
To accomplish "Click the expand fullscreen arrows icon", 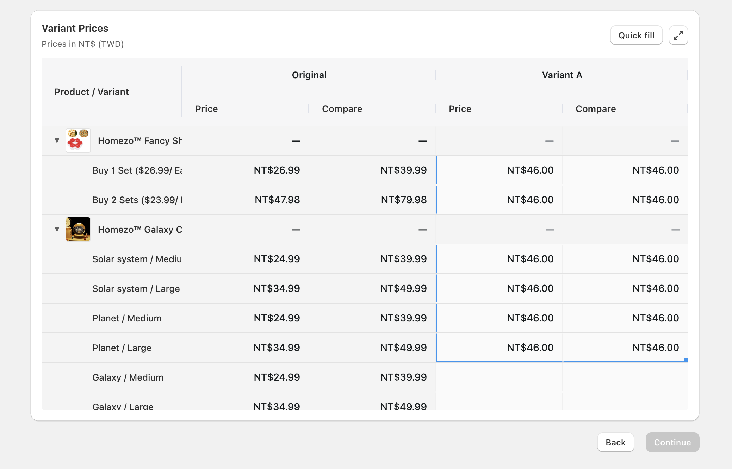I will pos(678,35).
